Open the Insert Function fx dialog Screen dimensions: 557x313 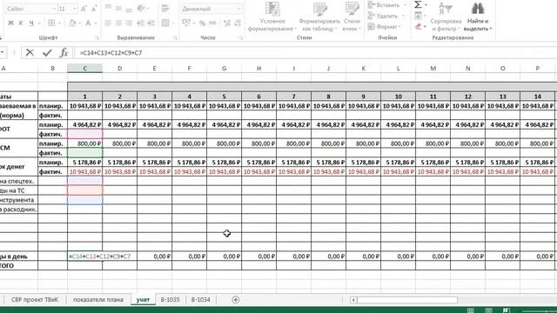tap(64, 53)
